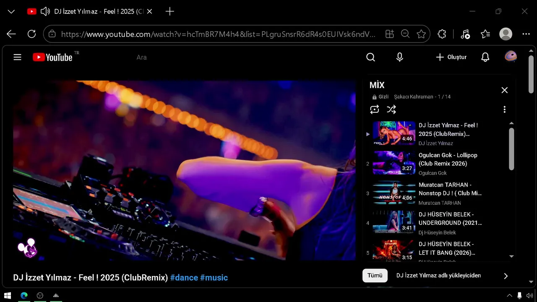Click channel name Dj Hüseyin Belek under UNDERGROUND
This screenshot has width=537, height=302.
click(x=437, y=233)
